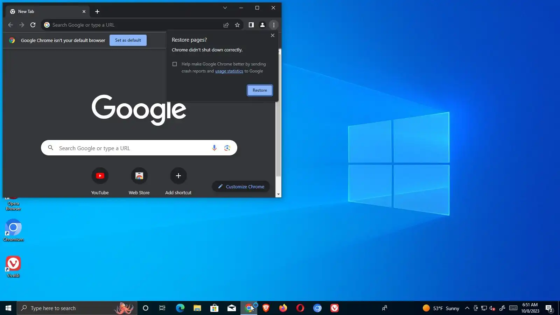This screenshot has height=315, width=560.
Task: Search by image with Google Lens icon
Action: coord(227,148)
